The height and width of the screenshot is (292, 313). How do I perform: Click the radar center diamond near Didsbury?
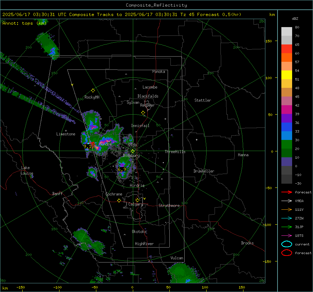133,151
